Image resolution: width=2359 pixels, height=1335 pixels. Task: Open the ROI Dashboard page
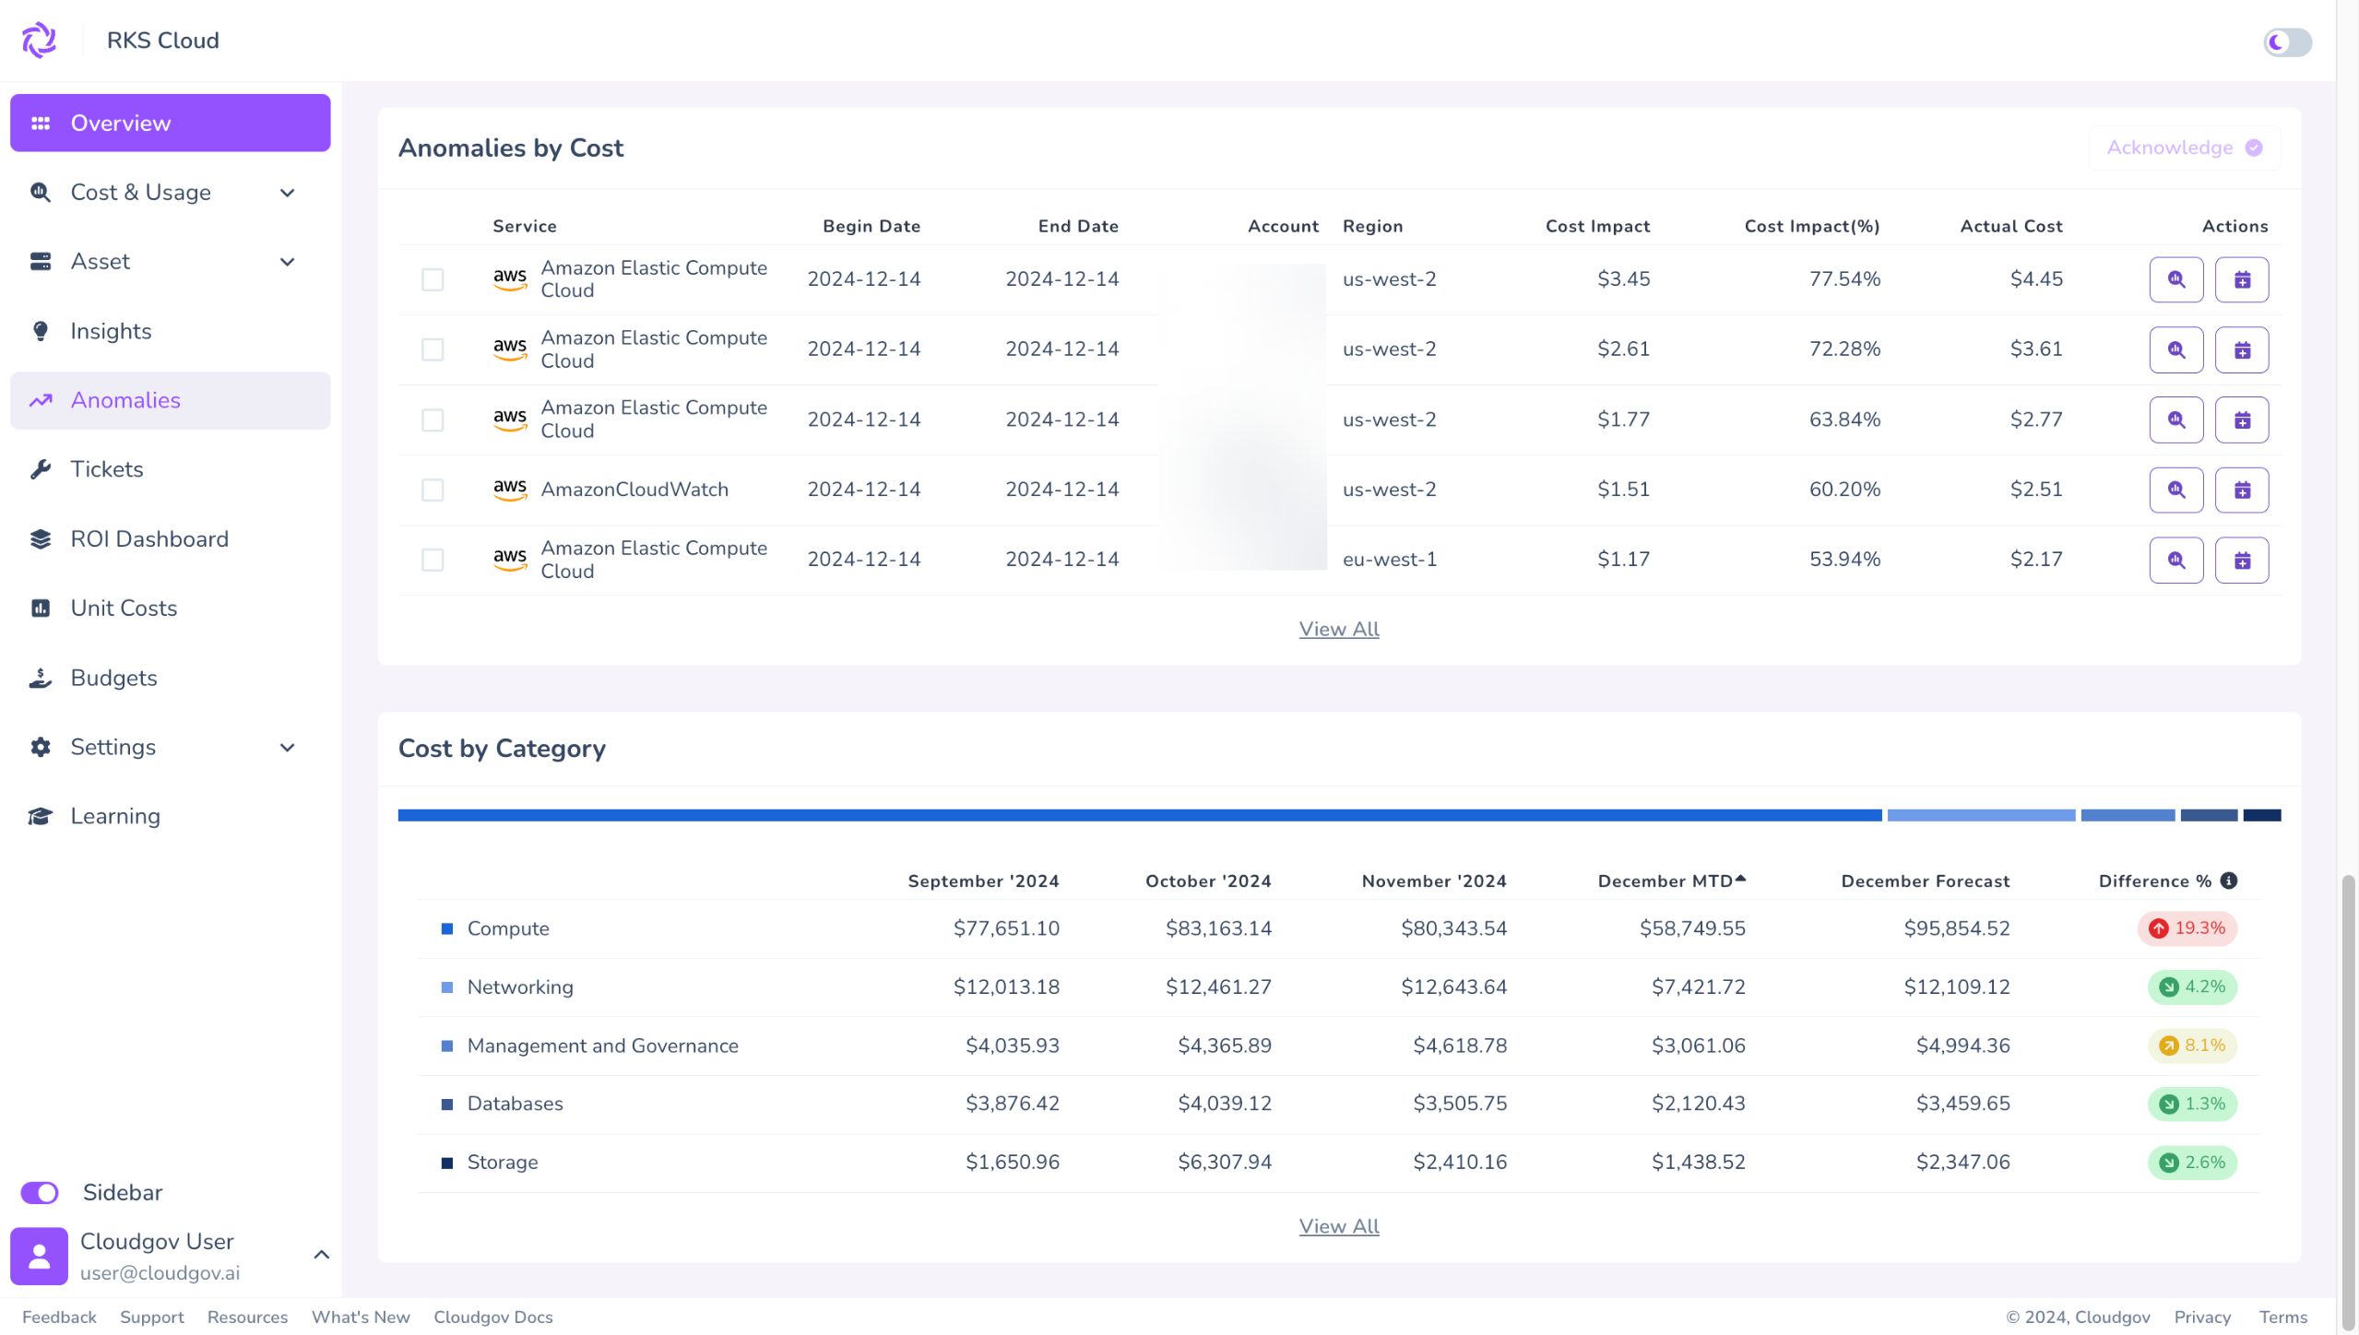149,539
